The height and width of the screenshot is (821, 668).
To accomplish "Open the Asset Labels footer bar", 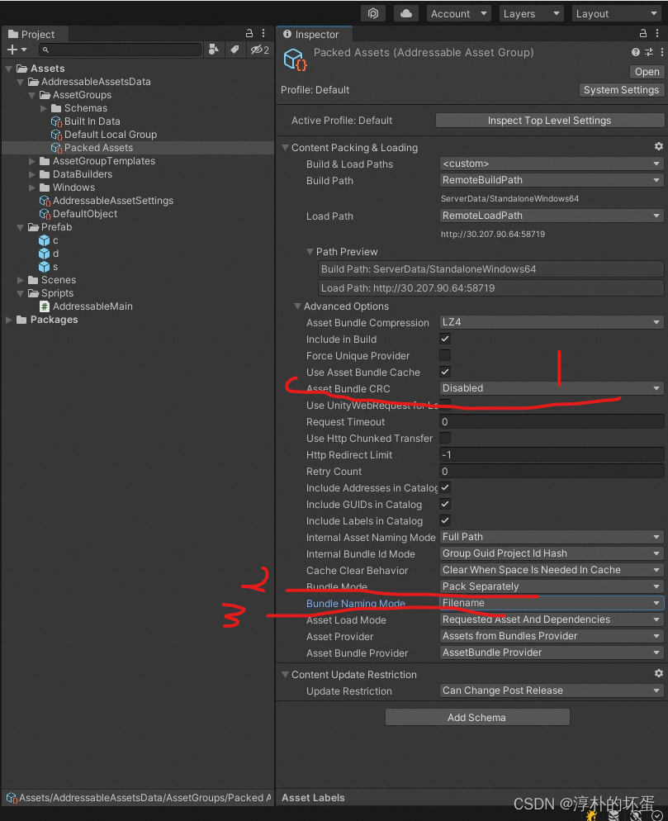I will [x=471, y=797].
